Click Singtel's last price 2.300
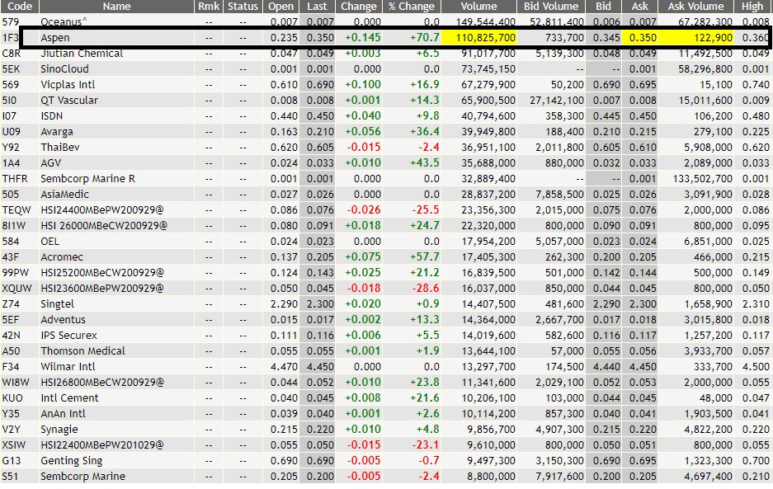Image resolution: width=773 pixels, height=489 pixels. pos(320,304)
